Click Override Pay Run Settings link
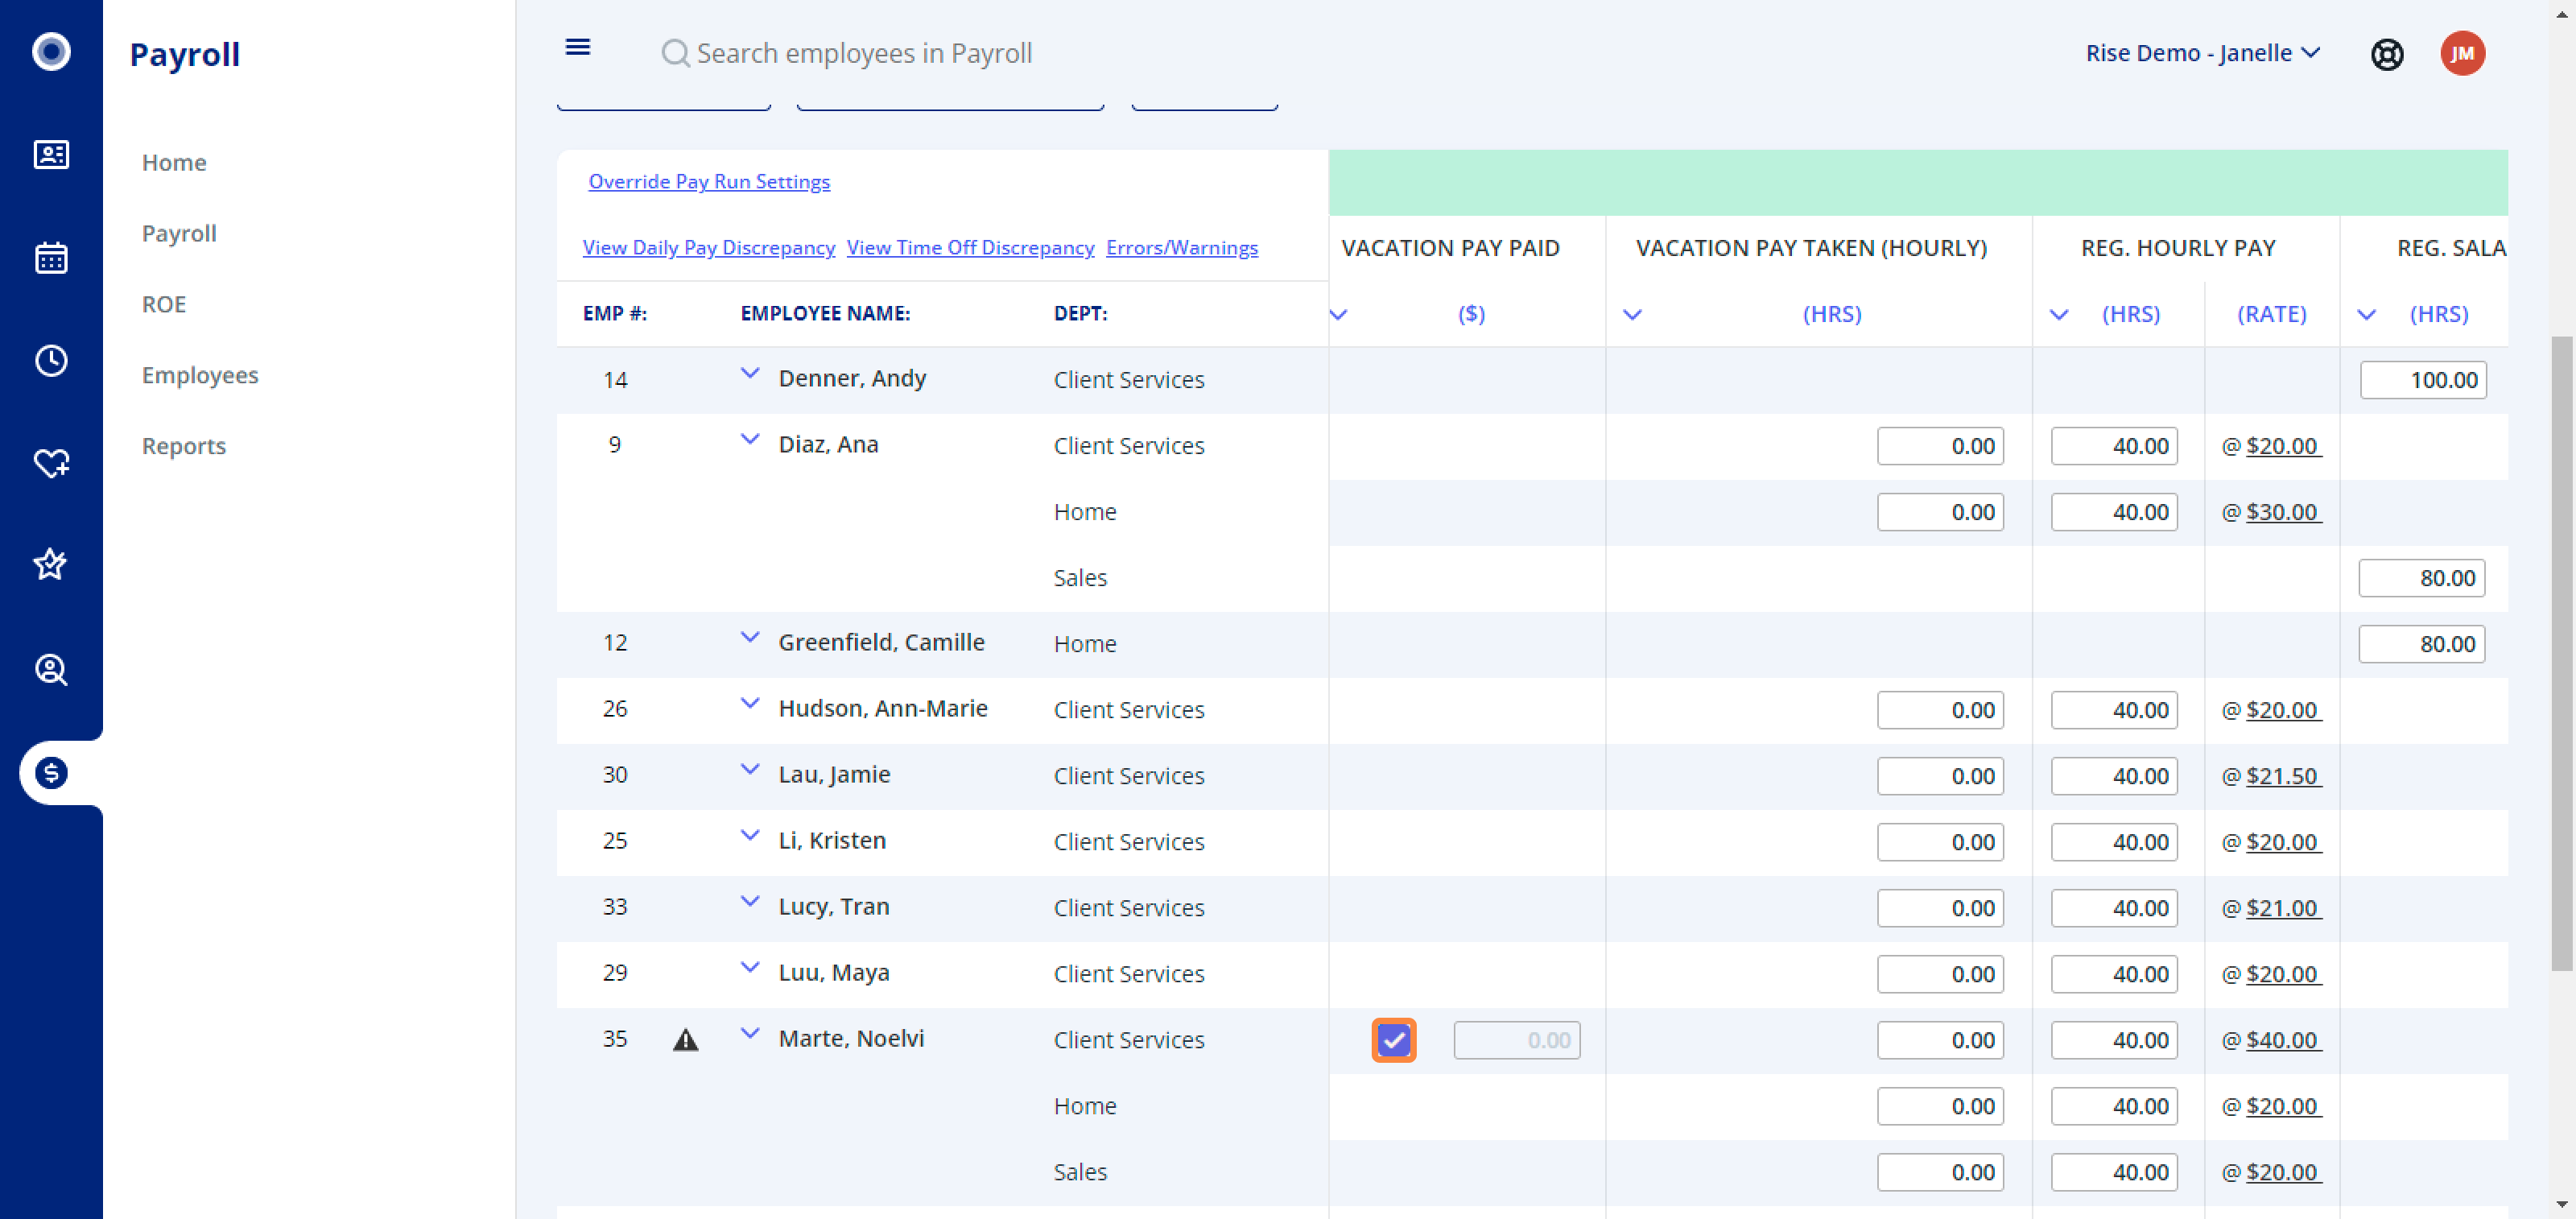The image size is (2576, 1219). click(x=709, y=181)
